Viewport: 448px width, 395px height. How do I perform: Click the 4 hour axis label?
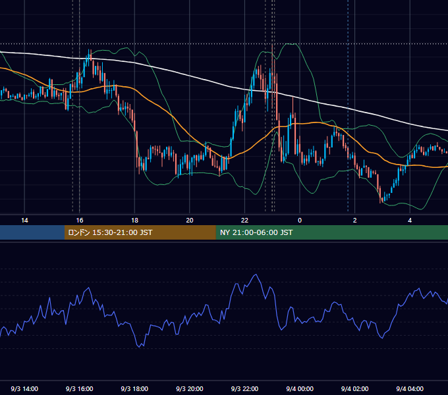(x=410, y=221)
